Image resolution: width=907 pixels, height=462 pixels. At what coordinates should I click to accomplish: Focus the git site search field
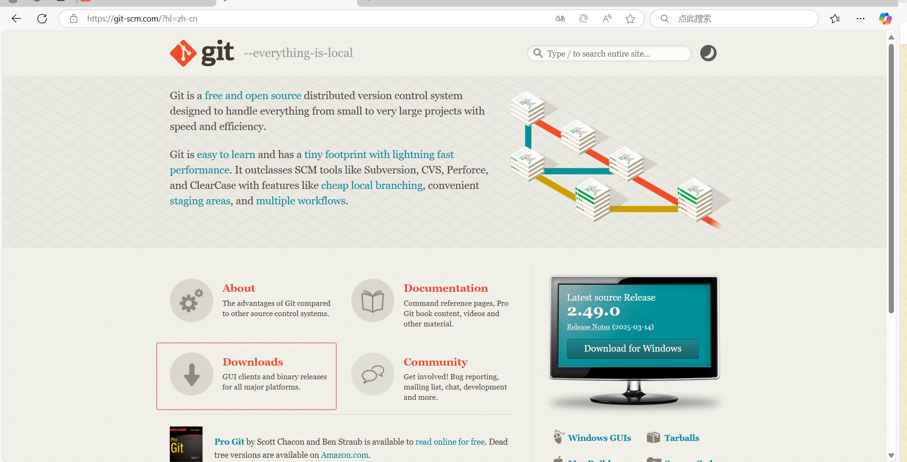609,53
